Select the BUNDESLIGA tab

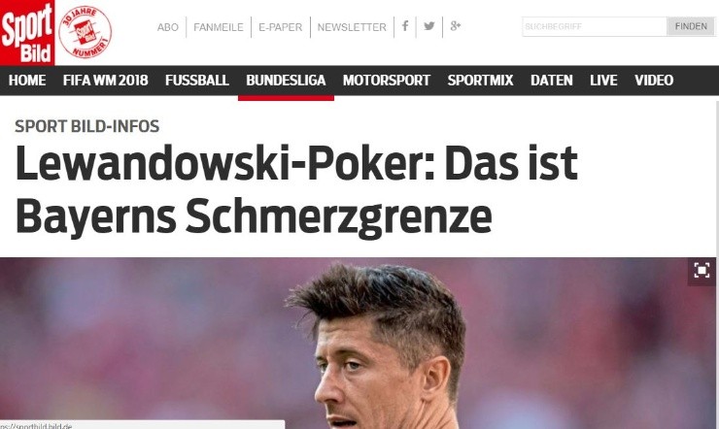(x=286, y=81)
